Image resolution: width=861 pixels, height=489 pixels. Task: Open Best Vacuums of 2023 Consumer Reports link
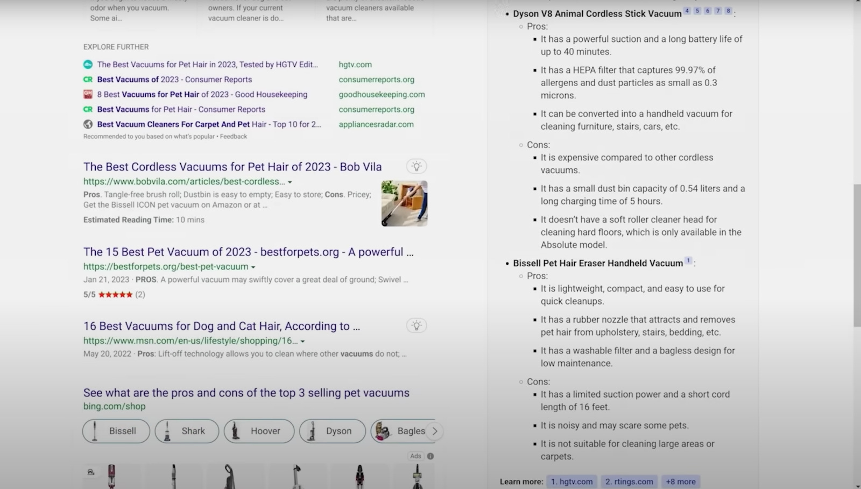174,80
